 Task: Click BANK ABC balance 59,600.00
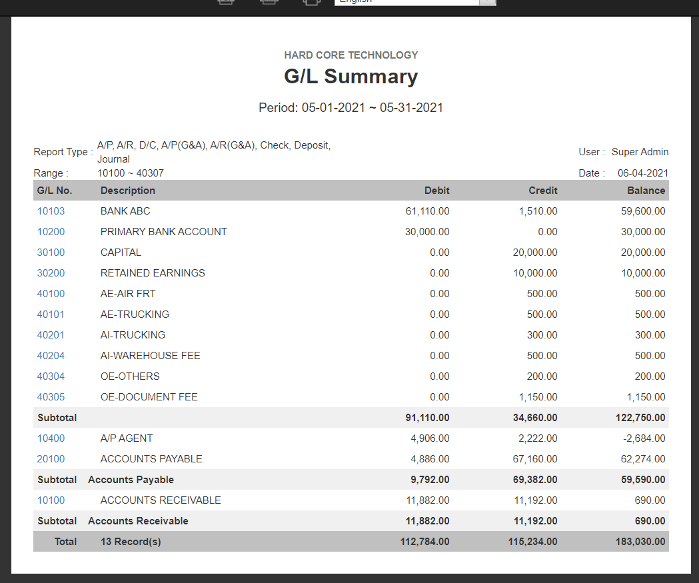click(643, 211)
